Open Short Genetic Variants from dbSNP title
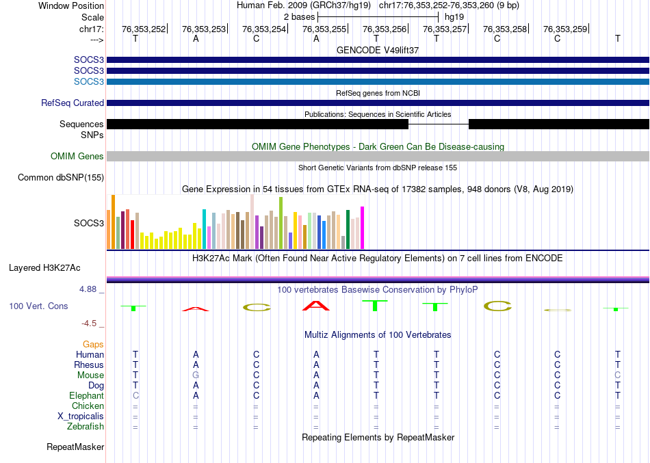Viewport: 650px width, 463px height. (x=378, y=168)
